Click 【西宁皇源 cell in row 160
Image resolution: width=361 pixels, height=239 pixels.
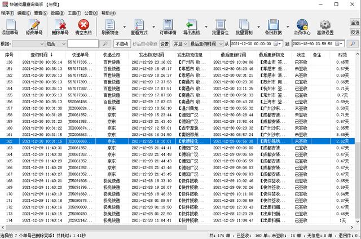[x=191, y=128]
